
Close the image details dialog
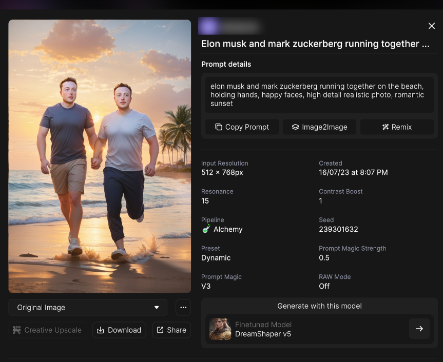pyautogui.click(x=431, y=26)
